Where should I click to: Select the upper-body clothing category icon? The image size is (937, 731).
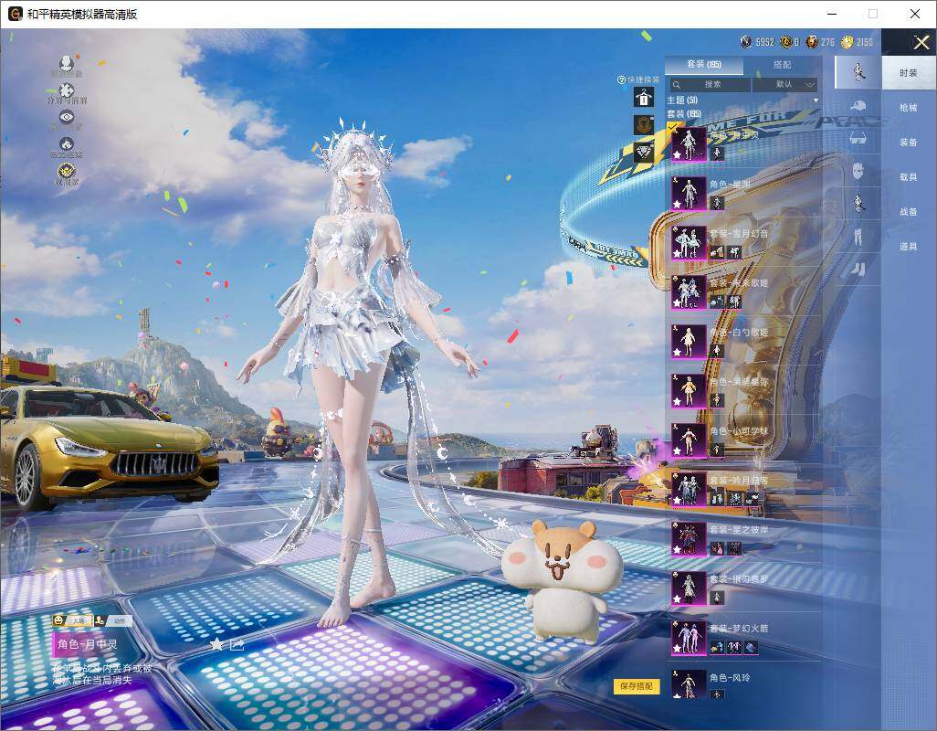click(x=858, y=204)
